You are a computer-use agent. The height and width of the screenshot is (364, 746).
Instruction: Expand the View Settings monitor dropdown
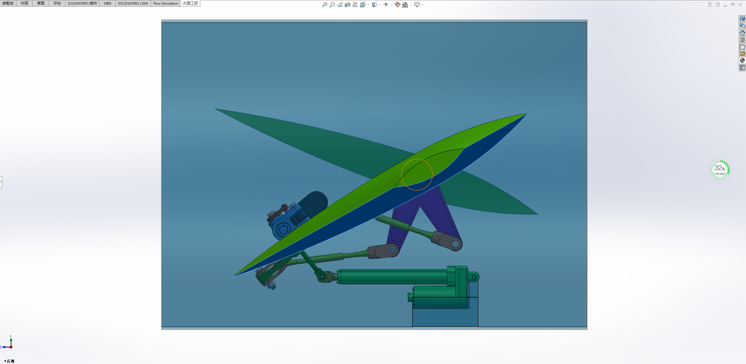pos(422,5)
